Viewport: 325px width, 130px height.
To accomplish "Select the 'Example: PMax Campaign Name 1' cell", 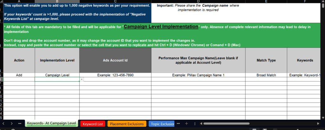I will click(198, 75).
